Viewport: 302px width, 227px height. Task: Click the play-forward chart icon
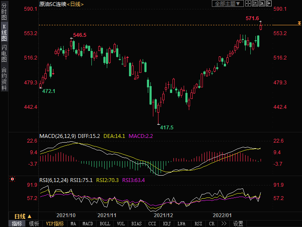pyautogui.click(x=262, y=4)
